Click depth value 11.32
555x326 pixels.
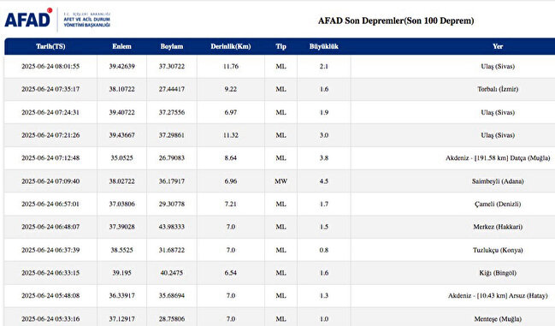pyautogui.click(x=231, y=135)
